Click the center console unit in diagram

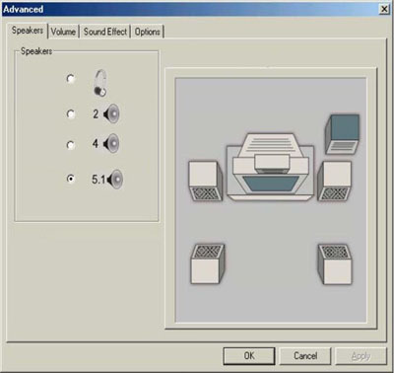pos(270,167)
